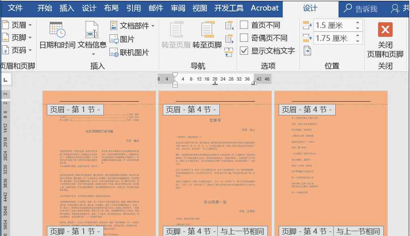Click the 告诉我 (Tell me) search box
The image size is (410, 236).
361,9
